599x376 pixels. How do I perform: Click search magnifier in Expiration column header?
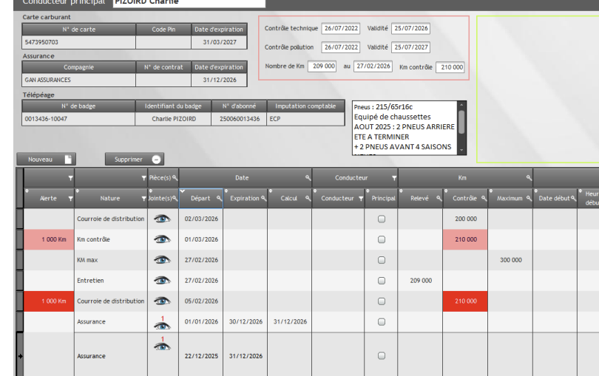263,198
